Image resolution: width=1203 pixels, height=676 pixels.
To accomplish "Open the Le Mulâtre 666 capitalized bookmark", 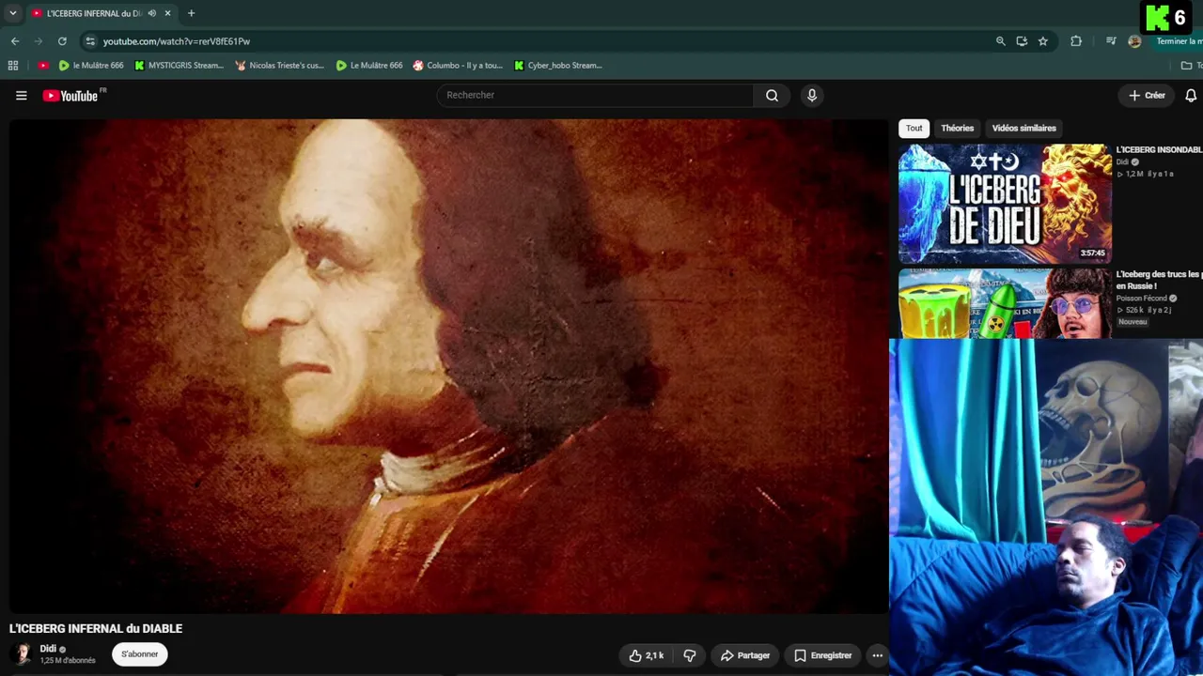I will click(x=369, y=66).
